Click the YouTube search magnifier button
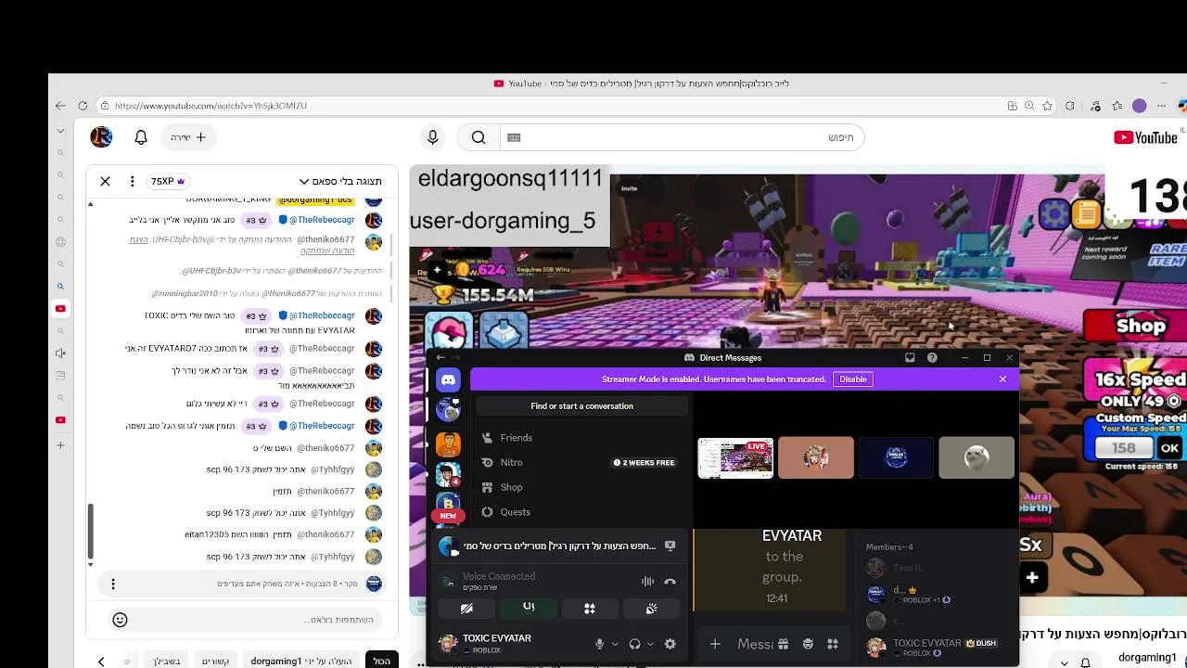The width and height of the screenshot is (1187, 668). pyautogui.click(x=479, y=137)
